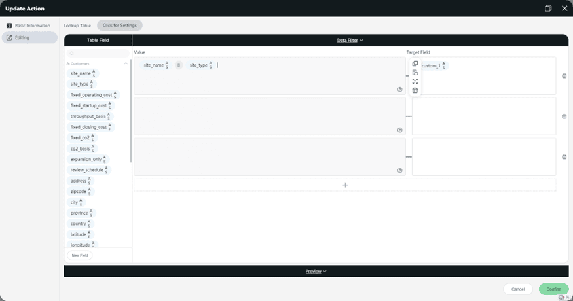Pick site_name from the field list
This screenshot has height=301, width=573.
pyautogui.click(x=83, y=73)
